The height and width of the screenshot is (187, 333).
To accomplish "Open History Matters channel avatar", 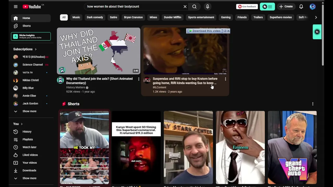I will 60,80.
